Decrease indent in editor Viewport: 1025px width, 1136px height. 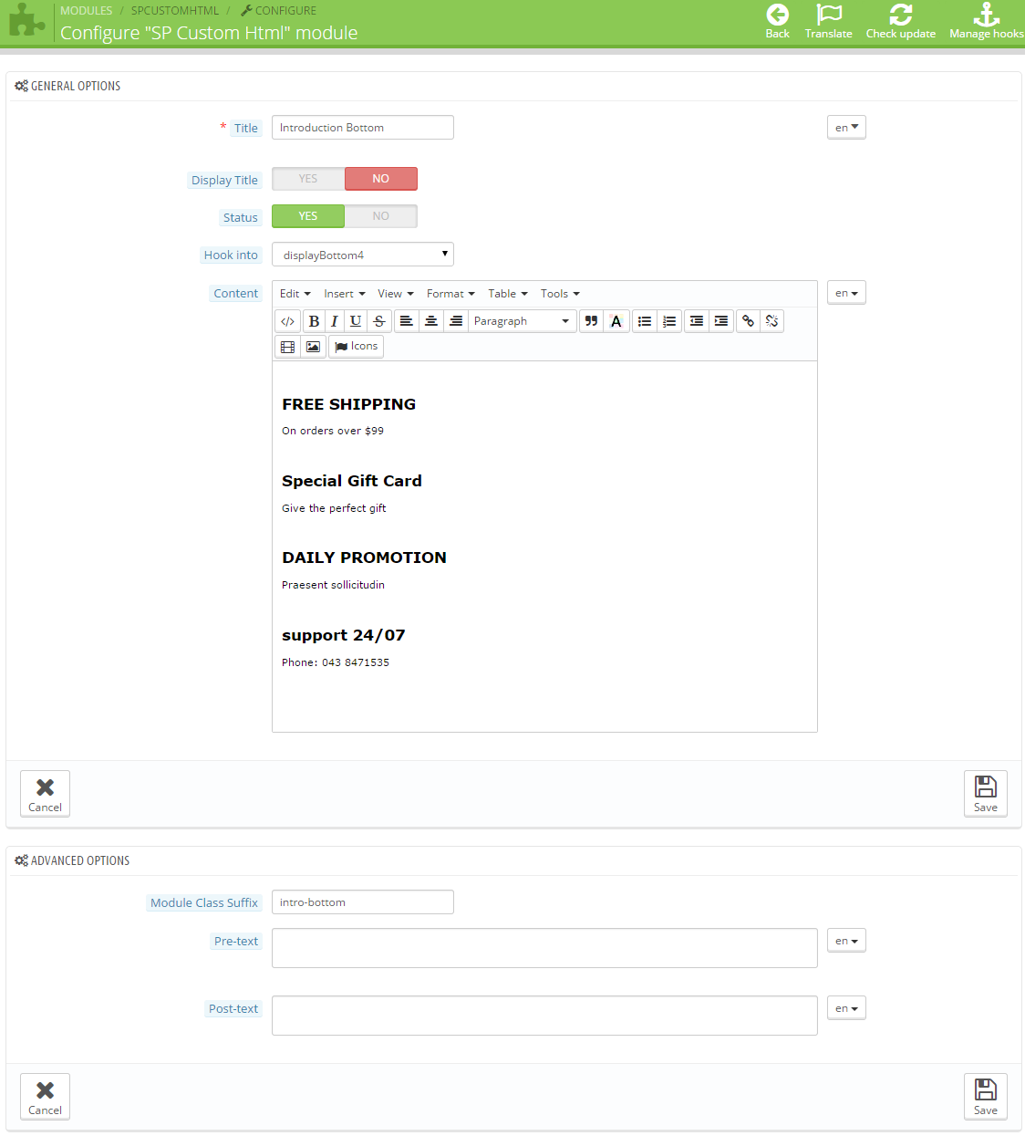pyautogui.click(x=697, y=321)
